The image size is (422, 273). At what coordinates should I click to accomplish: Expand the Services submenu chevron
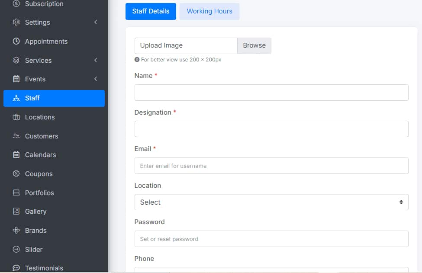(x=96, y=61)
